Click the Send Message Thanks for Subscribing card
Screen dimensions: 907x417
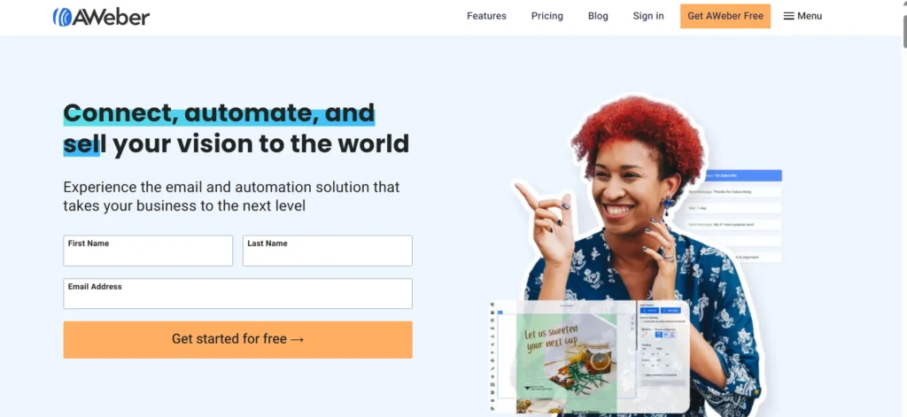(x=733, y=191)
